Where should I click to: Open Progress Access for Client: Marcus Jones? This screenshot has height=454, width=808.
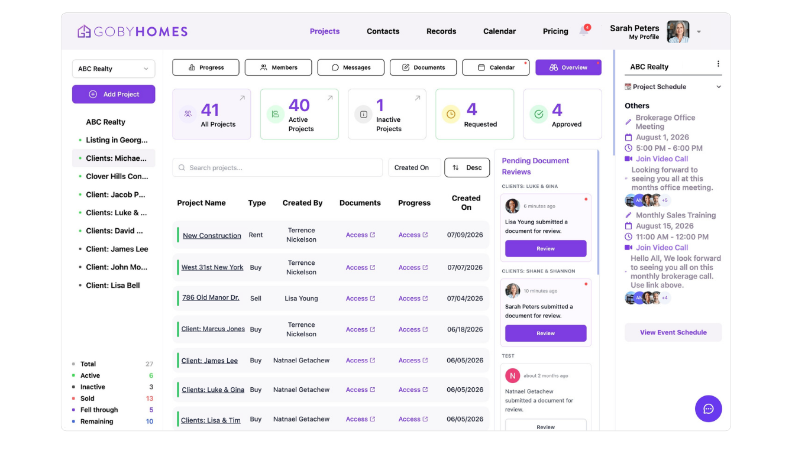point(413,329)
